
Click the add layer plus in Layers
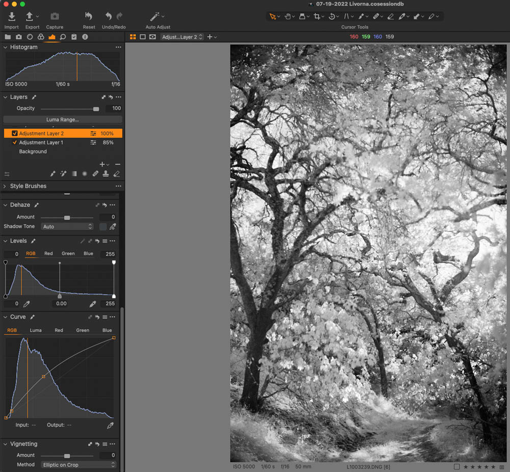(x=102, y=165)
